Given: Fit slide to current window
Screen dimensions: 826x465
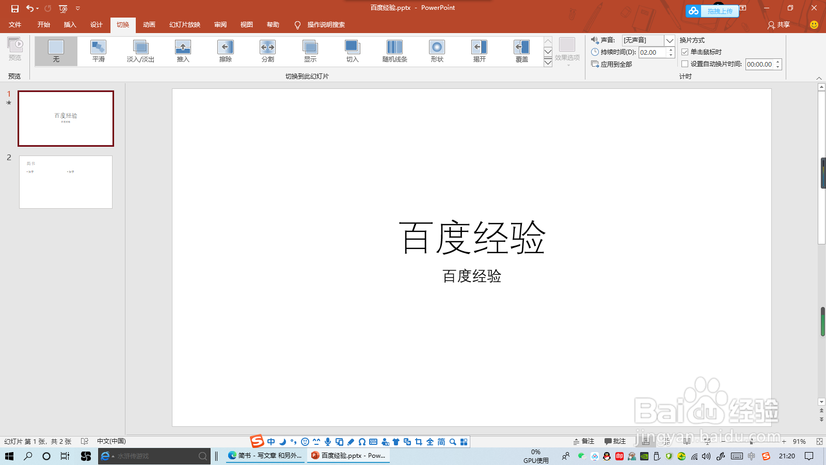Looking at the screenshot, I should 819,441.
